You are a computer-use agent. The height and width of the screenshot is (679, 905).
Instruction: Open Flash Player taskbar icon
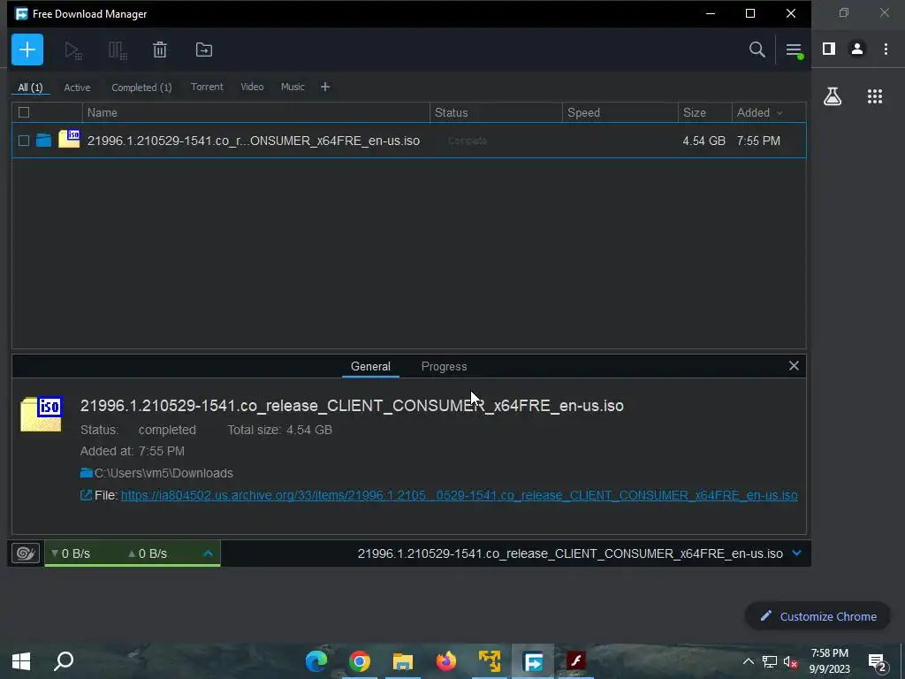click(575, 661)
